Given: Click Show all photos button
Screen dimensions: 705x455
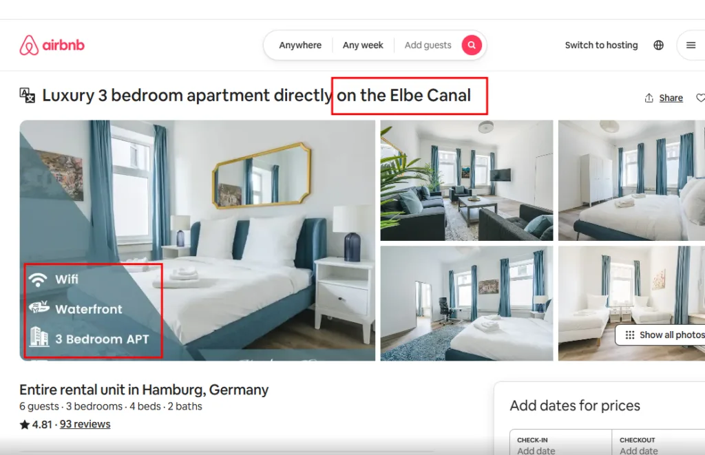Looking at the screenshot, I should click(661, 335).
